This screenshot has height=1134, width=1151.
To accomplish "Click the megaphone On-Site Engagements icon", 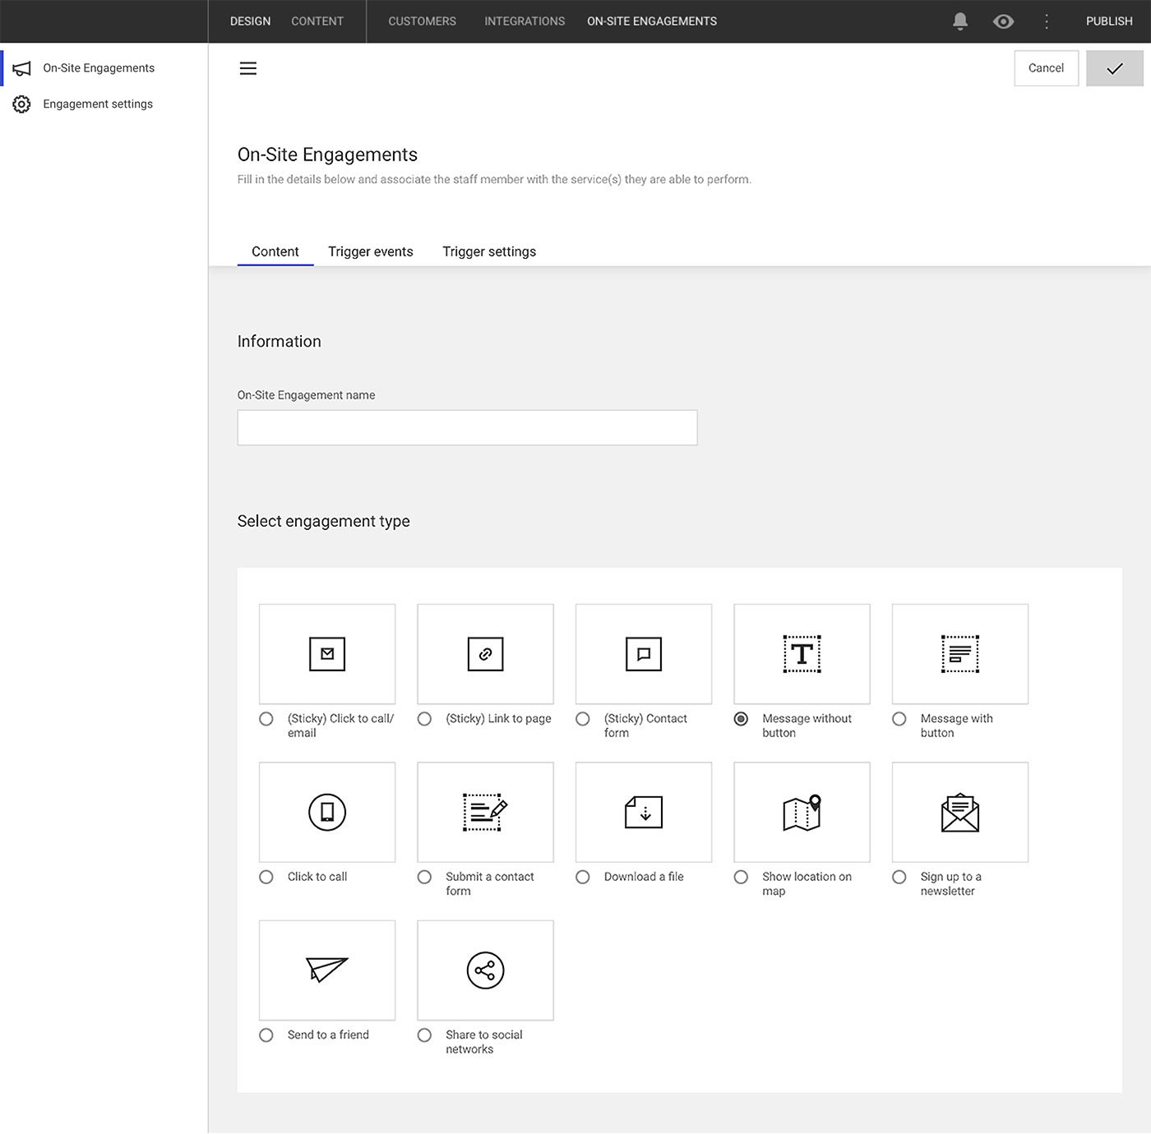I will click(21, 68).
